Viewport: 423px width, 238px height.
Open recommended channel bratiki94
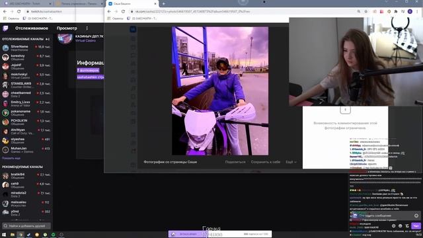26,176
